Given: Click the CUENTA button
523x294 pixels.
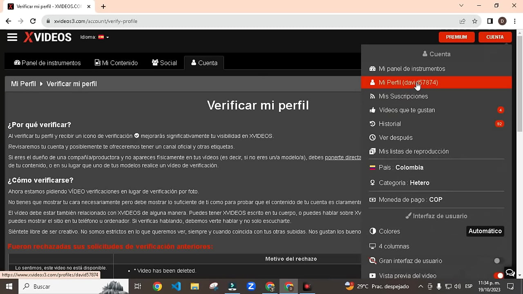Looking at the screenshot, I should tap(495, 37).
